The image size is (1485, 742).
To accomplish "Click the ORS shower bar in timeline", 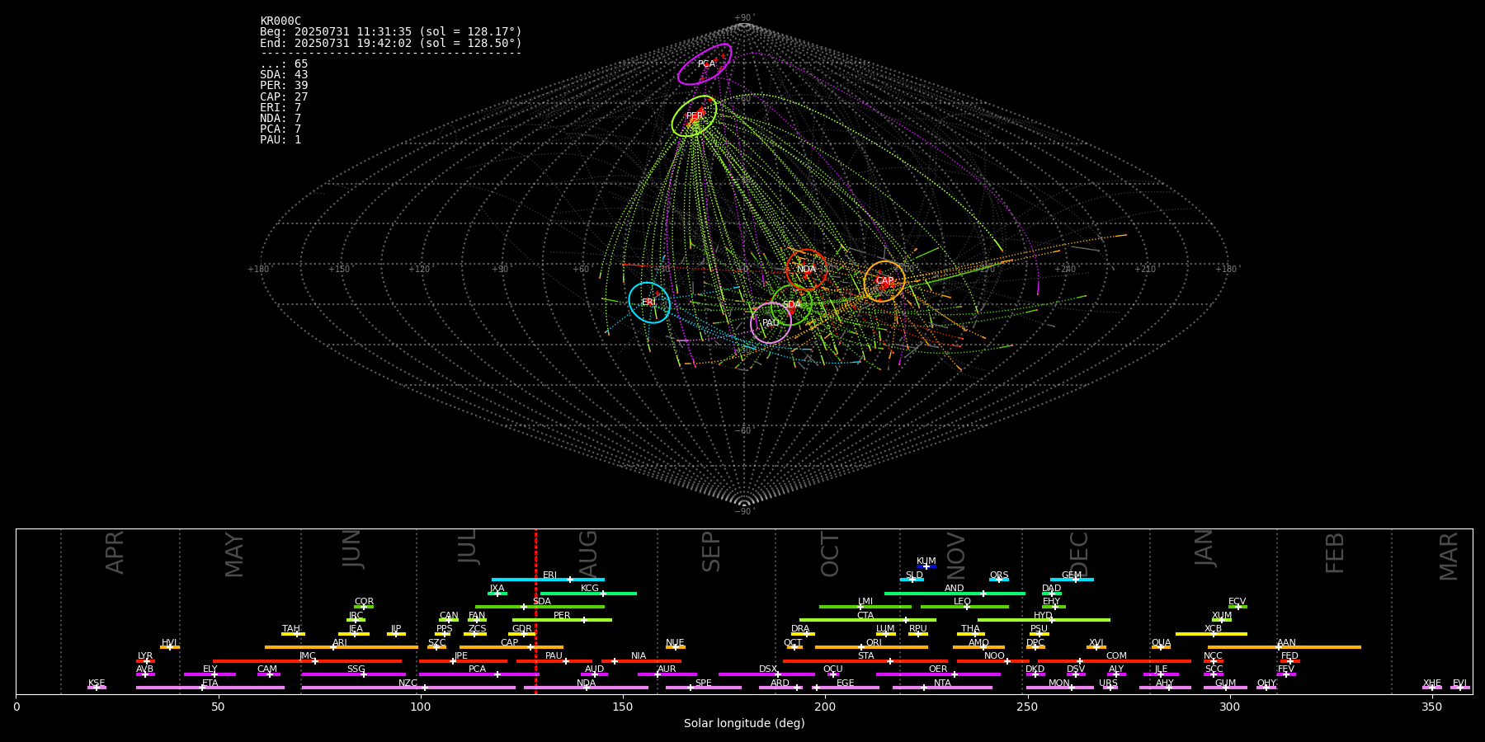I will (x=999, y=580).
